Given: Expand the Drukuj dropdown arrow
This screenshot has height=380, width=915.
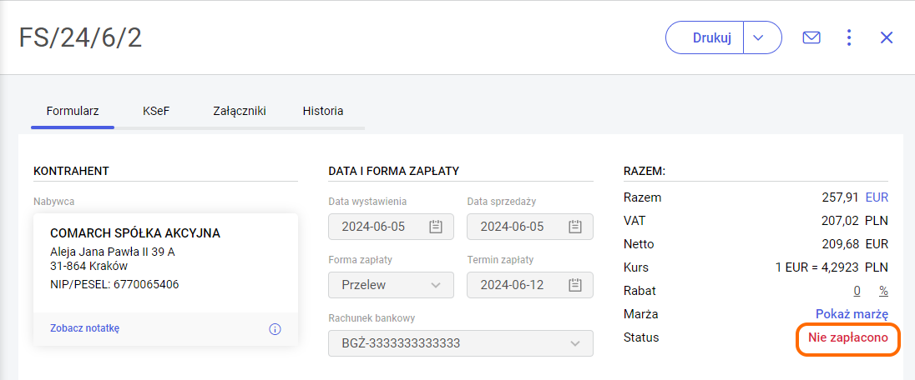Looking at the screenshot, I should pyautogui.click(x=758, y=37).
